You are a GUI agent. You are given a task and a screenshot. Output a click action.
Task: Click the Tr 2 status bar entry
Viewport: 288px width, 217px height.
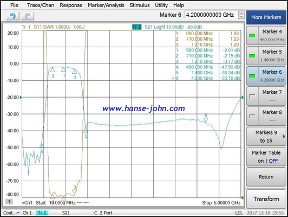pos(42,213)
